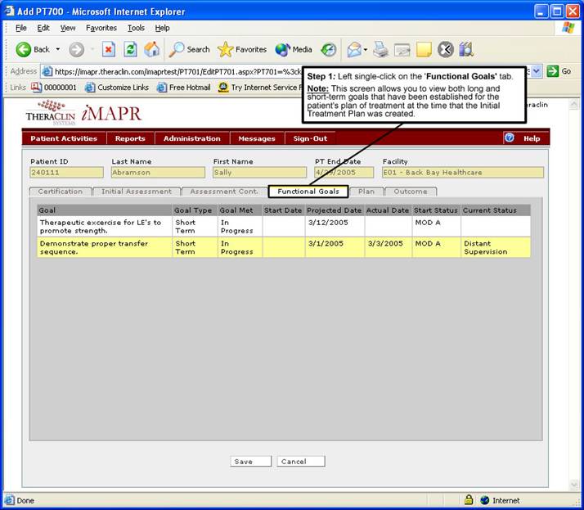This screenshot has width=584, height=510.
Task: Click the Help question mark icon
Action: click(x=510, y=138)
